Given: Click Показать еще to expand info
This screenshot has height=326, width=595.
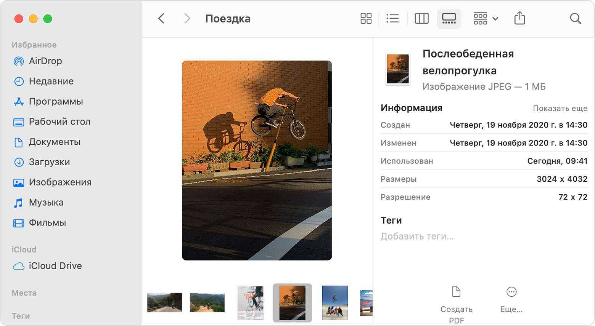Looking at the screenshot, I should pyautogui.click(x=560, y=109).
